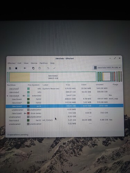130x173 pixels.
Task: Click the Copy partition icon
Action: [33, 68]
